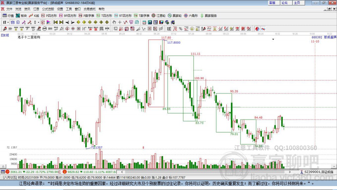Open the 行情 quotes view
The width and height of the screenshot is (337, 190).
pos(8,16)
